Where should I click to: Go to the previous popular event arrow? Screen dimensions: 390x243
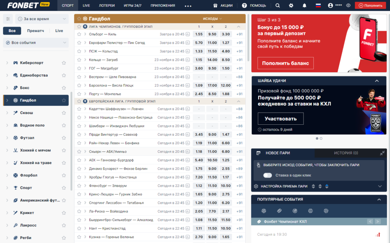click(x=370, y=221)
